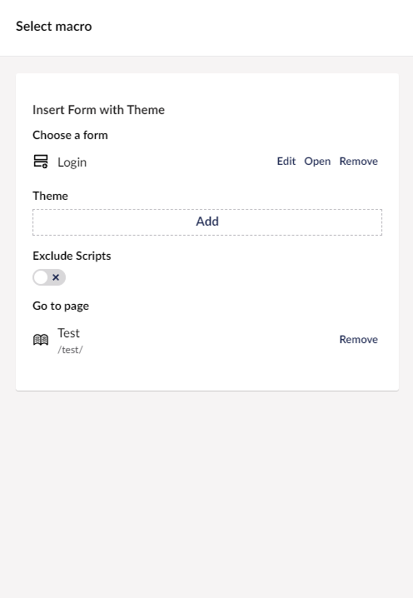Select the Test page name
Screen dimensions: 413x598
coord(68,333)
